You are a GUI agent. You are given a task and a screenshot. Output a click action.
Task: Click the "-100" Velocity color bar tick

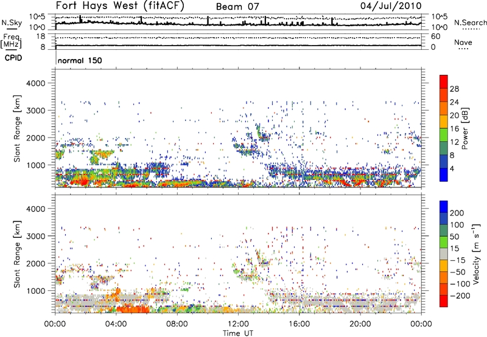point(460,284)
